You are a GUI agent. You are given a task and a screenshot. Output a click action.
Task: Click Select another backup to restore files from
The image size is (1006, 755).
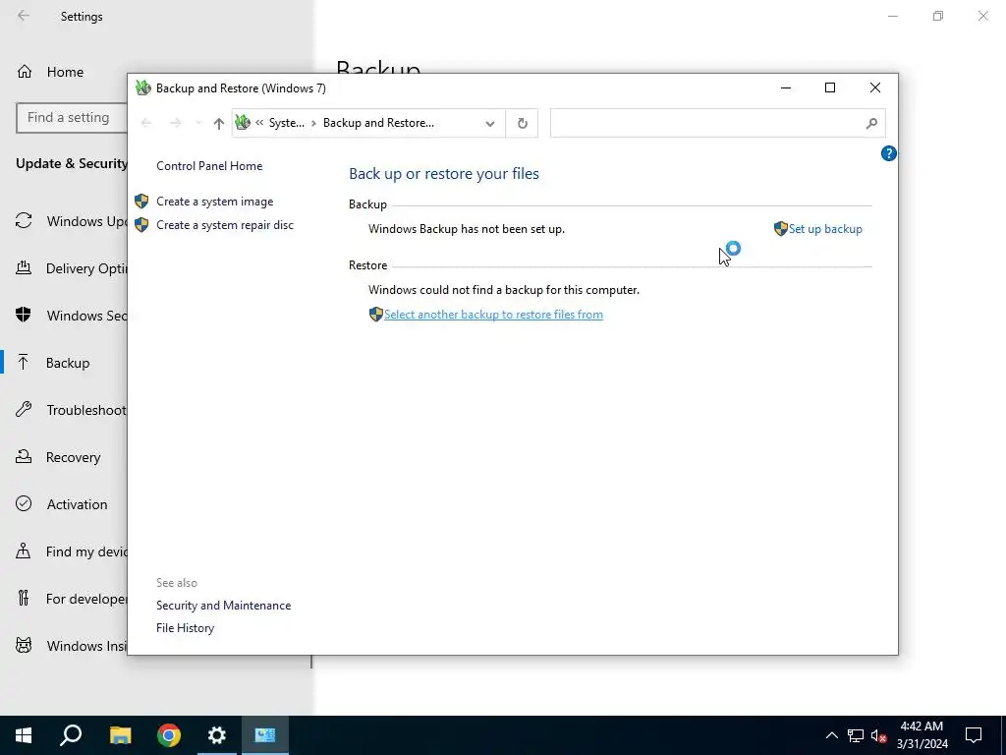pos(493,315)
